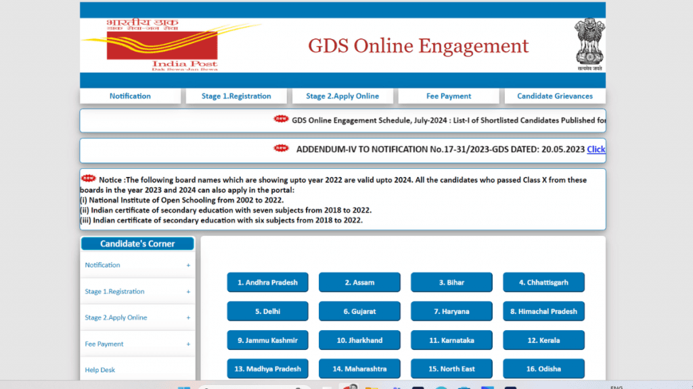Expand Stage 1.Registration in the sidebar
693x389 pixels.
tap(188, 292)
